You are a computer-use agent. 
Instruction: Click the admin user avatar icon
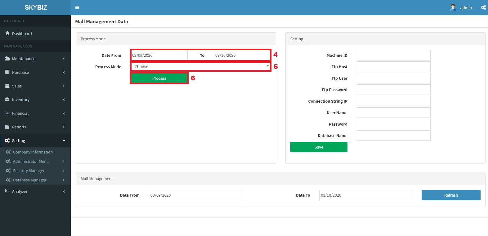coord(453,7)
